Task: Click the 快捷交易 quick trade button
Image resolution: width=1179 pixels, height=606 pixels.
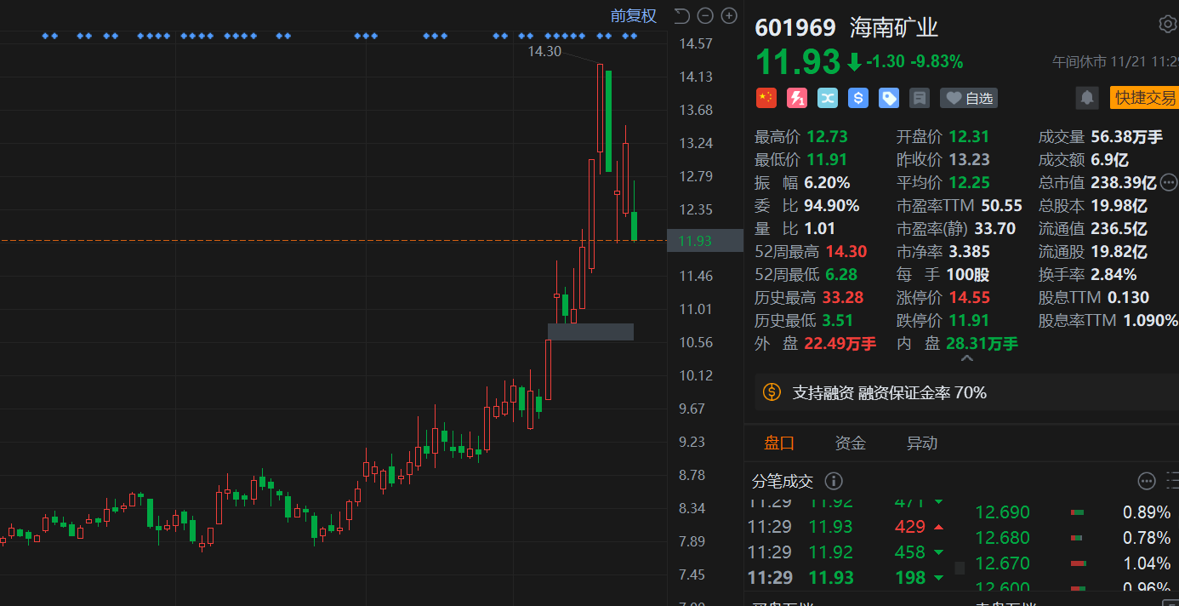Action: coord(1145,98)
